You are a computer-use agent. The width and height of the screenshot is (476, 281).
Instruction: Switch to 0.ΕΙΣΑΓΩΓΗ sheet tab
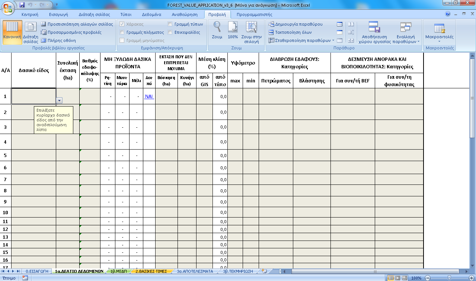pyautogui.click(x=37, y=271)
